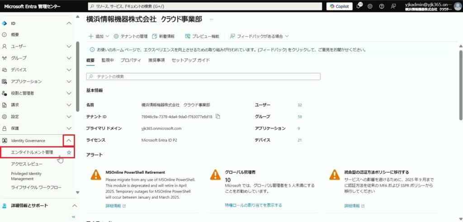The image size is (463, 222).
Task: Expand the デバイス menu chevron
Action: pyautogui.click(x=69, y=70)
